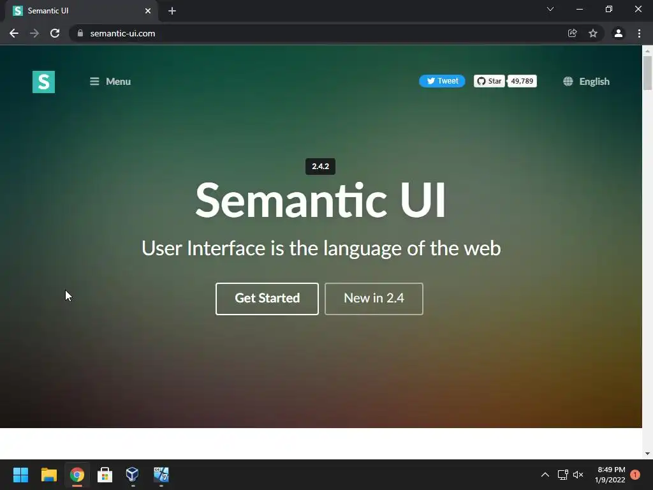653x490 pixels.
Task: Click the Tweet button
Action: [442, 81]
